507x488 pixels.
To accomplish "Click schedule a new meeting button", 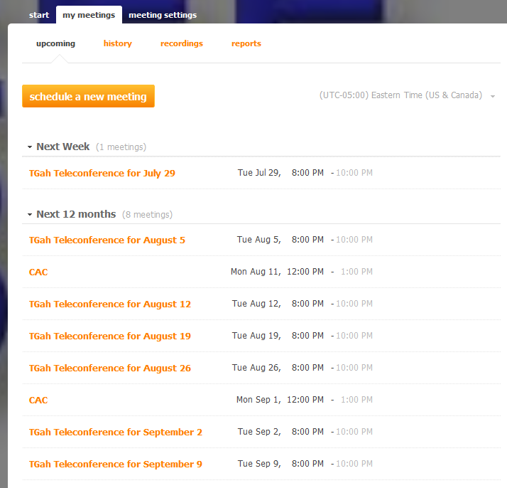I will [x=88, y=96].
